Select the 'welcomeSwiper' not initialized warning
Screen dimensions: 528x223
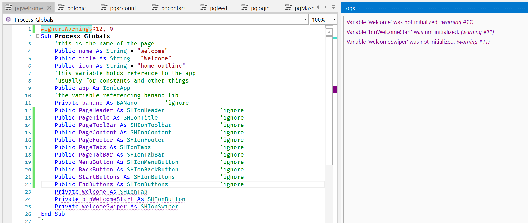click(418, 42)
